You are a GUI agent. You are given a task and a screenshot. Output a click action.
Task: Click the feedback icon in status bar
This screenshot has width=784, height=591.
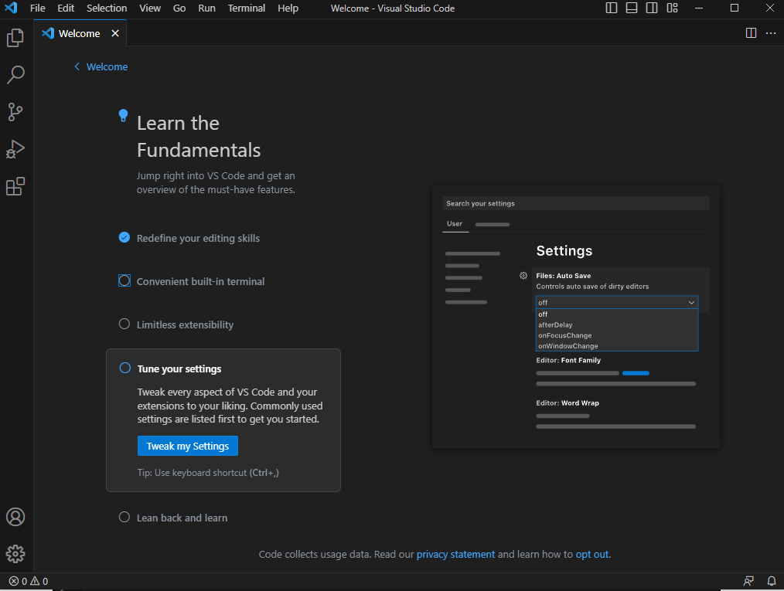(x=748, y=581)
